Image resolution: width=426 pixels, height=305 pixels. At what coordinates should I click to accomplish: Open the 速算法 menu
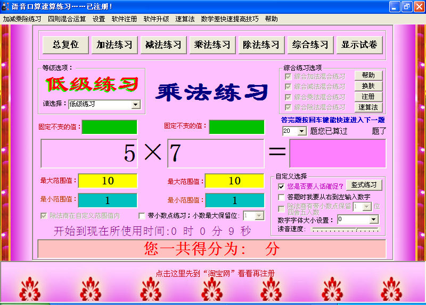(185, 19)
